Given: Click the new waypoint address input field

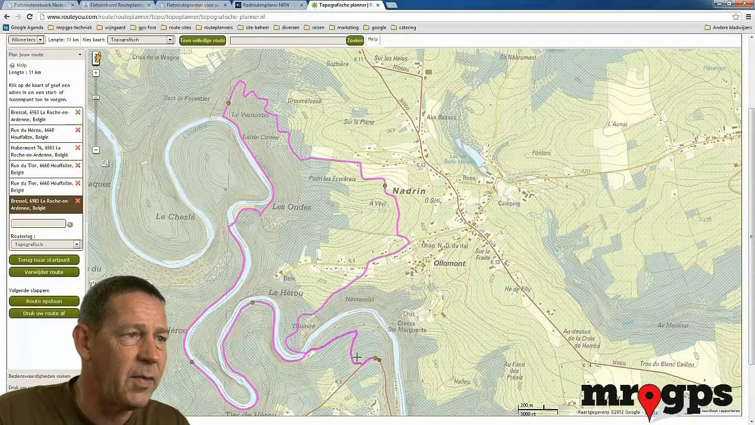Looking at the screenshot, I should click(38, 224).
